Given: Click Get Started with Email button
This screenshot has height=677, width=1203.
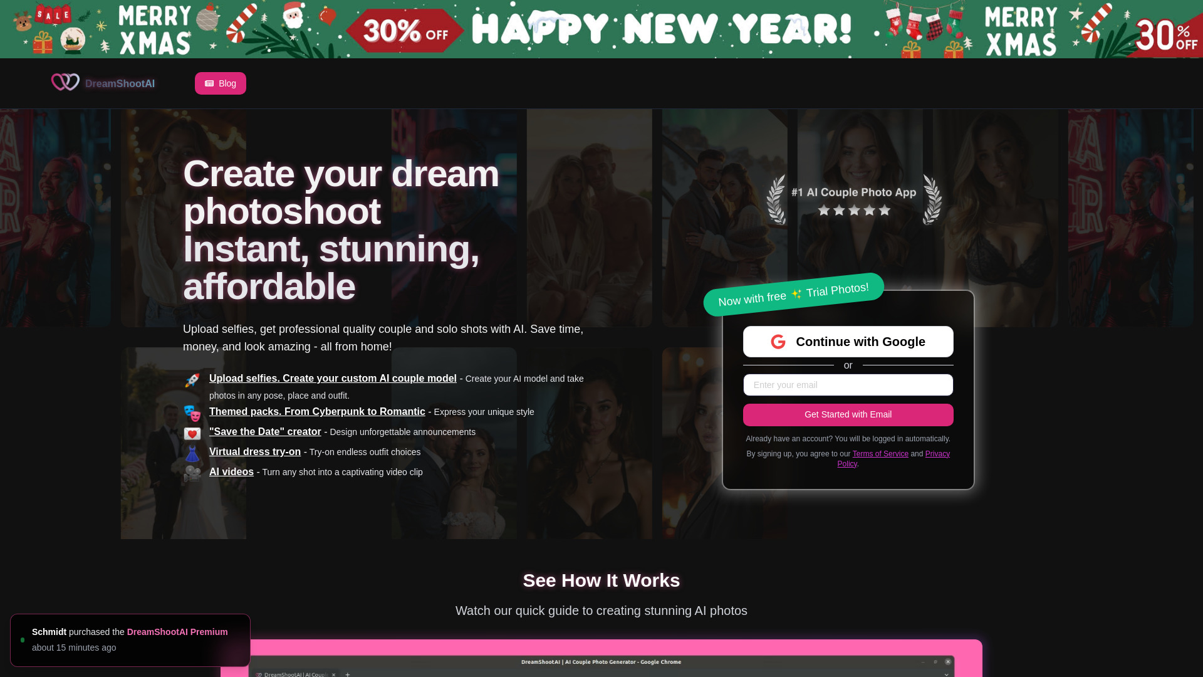Looking at the screenshot, I should [x=848, y=414].
